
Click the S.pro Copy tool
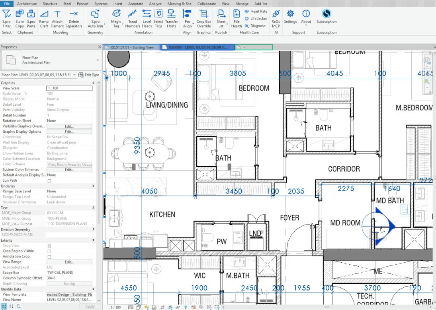[x=20, y=19]
